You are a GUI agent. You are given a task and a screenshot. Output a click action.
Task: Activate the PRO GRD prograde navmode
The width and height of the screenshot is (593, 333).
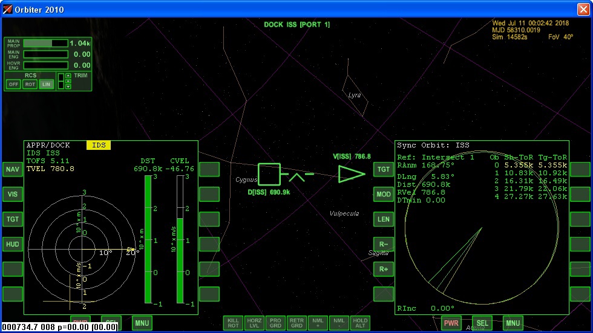click(275, 323)
